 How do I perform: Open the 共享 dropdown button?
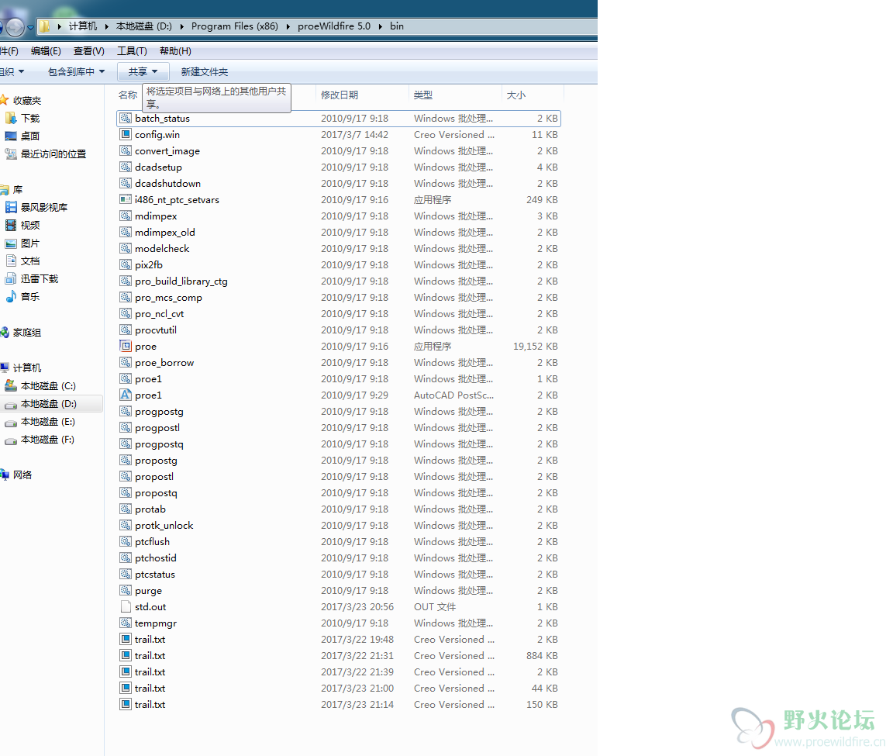(x=143, y=72)
